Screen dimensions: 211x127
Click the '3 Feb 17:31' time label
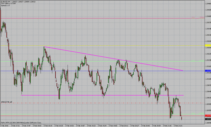click(x=16, y=126)
